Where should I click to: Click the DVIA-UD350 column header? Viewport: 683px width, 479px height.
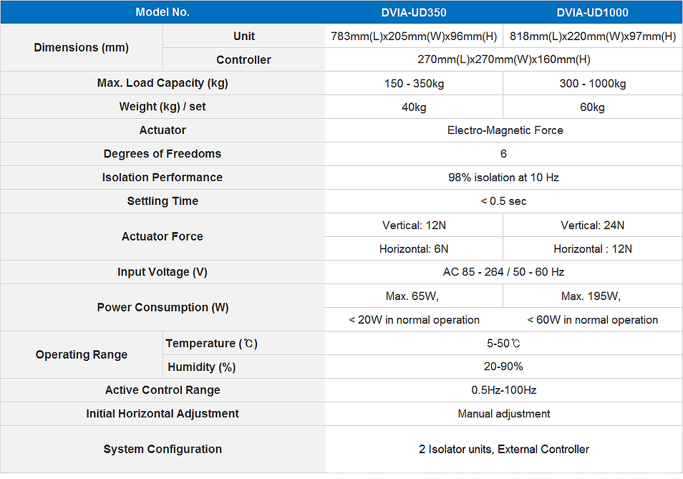coord(414,12)
